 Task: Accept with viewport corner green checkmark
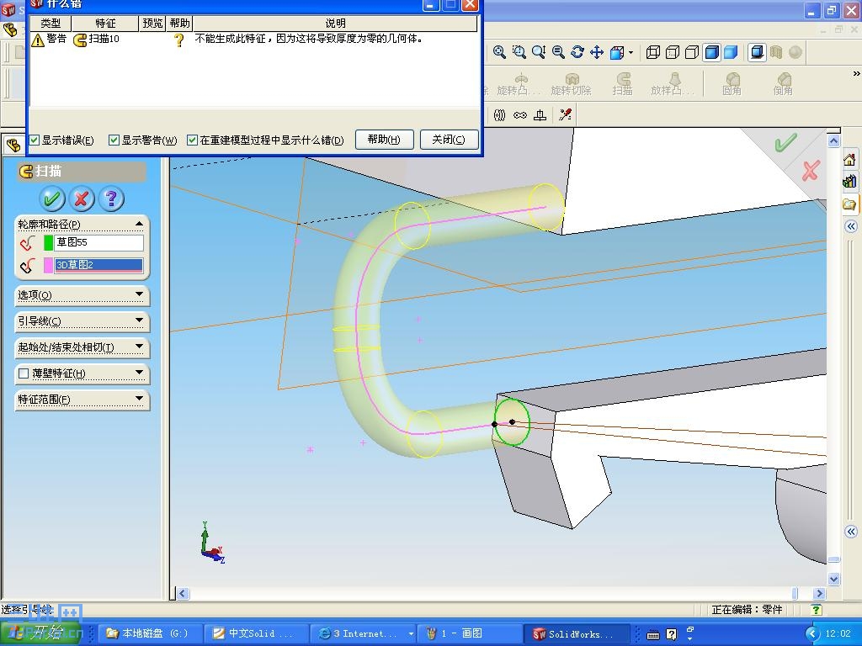(x=785, y=143)
